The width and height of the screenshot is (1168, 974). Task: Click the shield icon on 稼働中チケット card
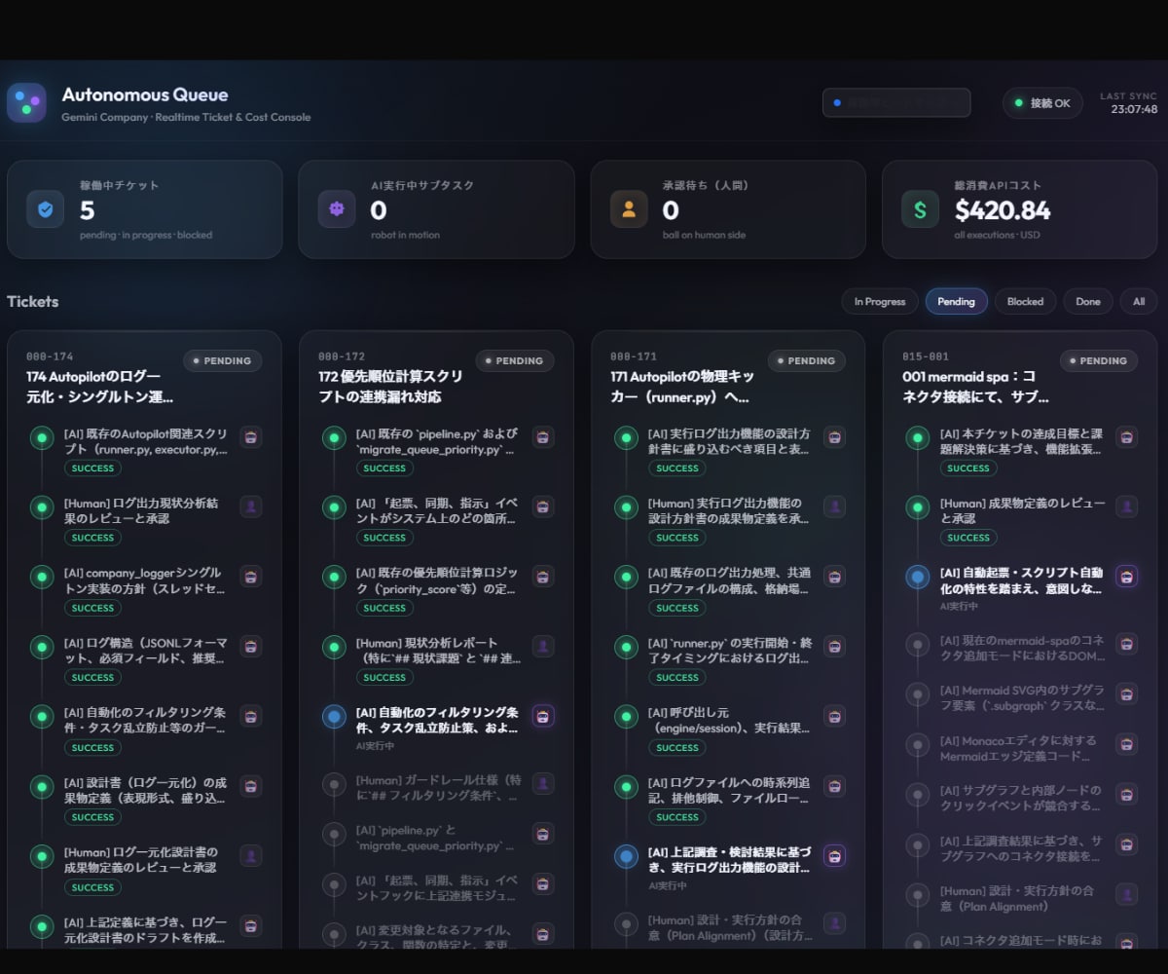pos(45,208)
